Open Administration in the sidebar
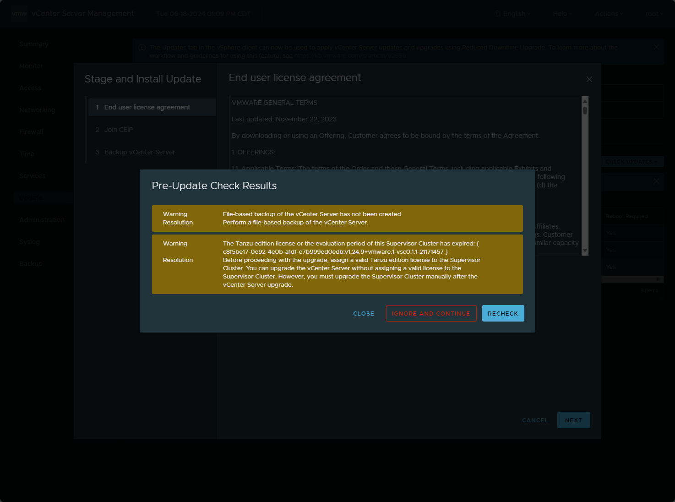 42,220
